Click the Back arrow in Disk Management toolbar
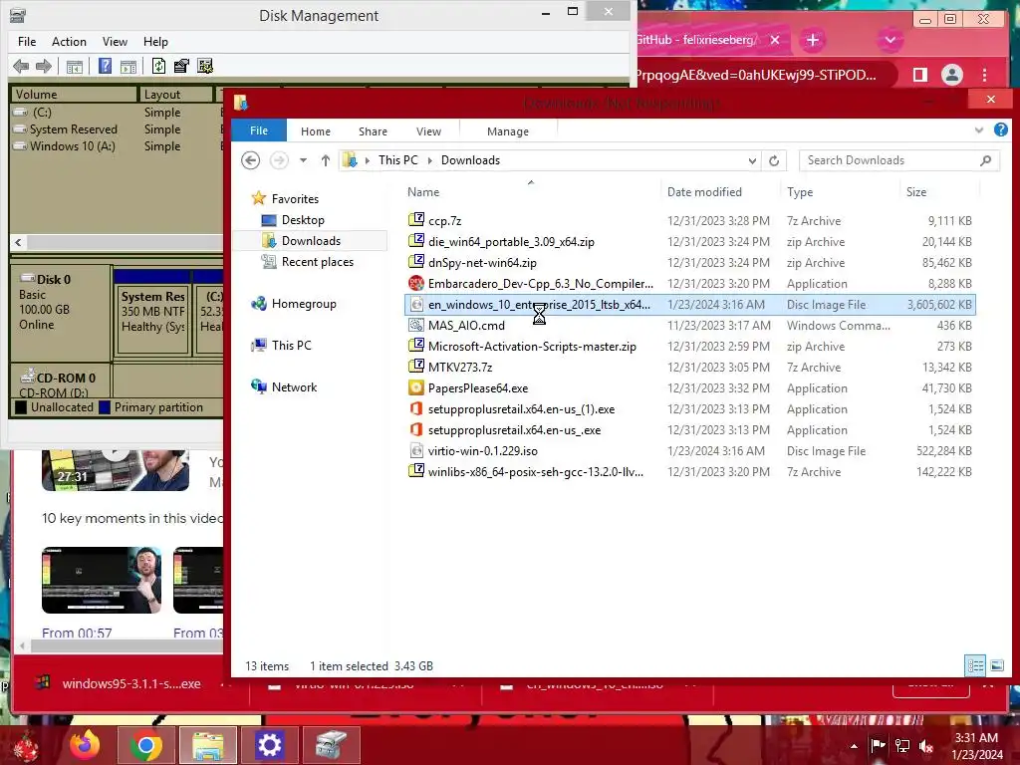This screenshot has width=1020, height=765. click(21, 66)
